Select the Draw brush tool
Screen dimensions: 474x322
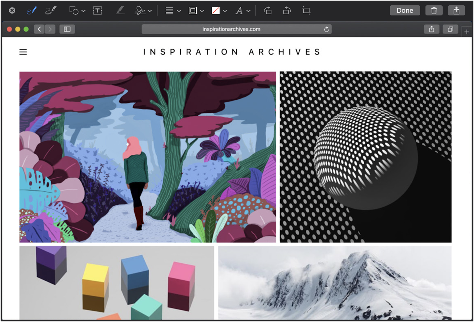click(51, 11)
